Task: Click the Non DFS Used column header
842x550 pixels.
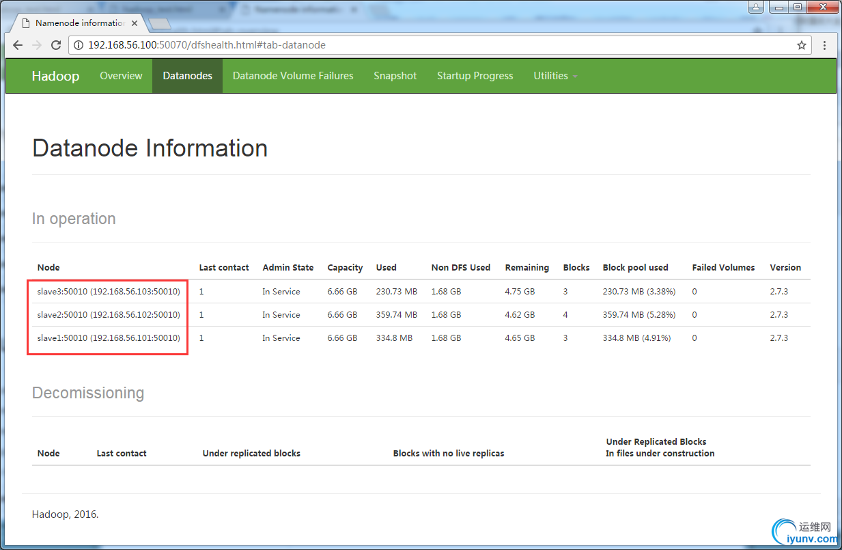Action: [x=461, y=268]
